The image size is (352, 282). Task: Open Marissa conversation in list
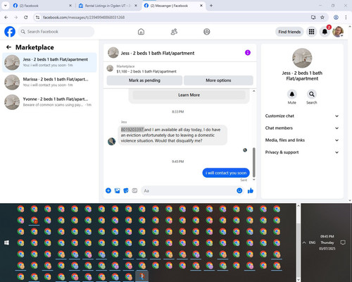[x=49, y=82]
